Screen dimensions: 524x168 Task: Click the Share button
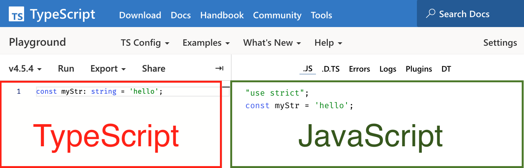pos(154,69)
